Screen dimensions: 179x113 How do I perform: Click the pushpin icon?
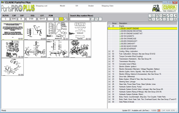click(x=157, y=19)
